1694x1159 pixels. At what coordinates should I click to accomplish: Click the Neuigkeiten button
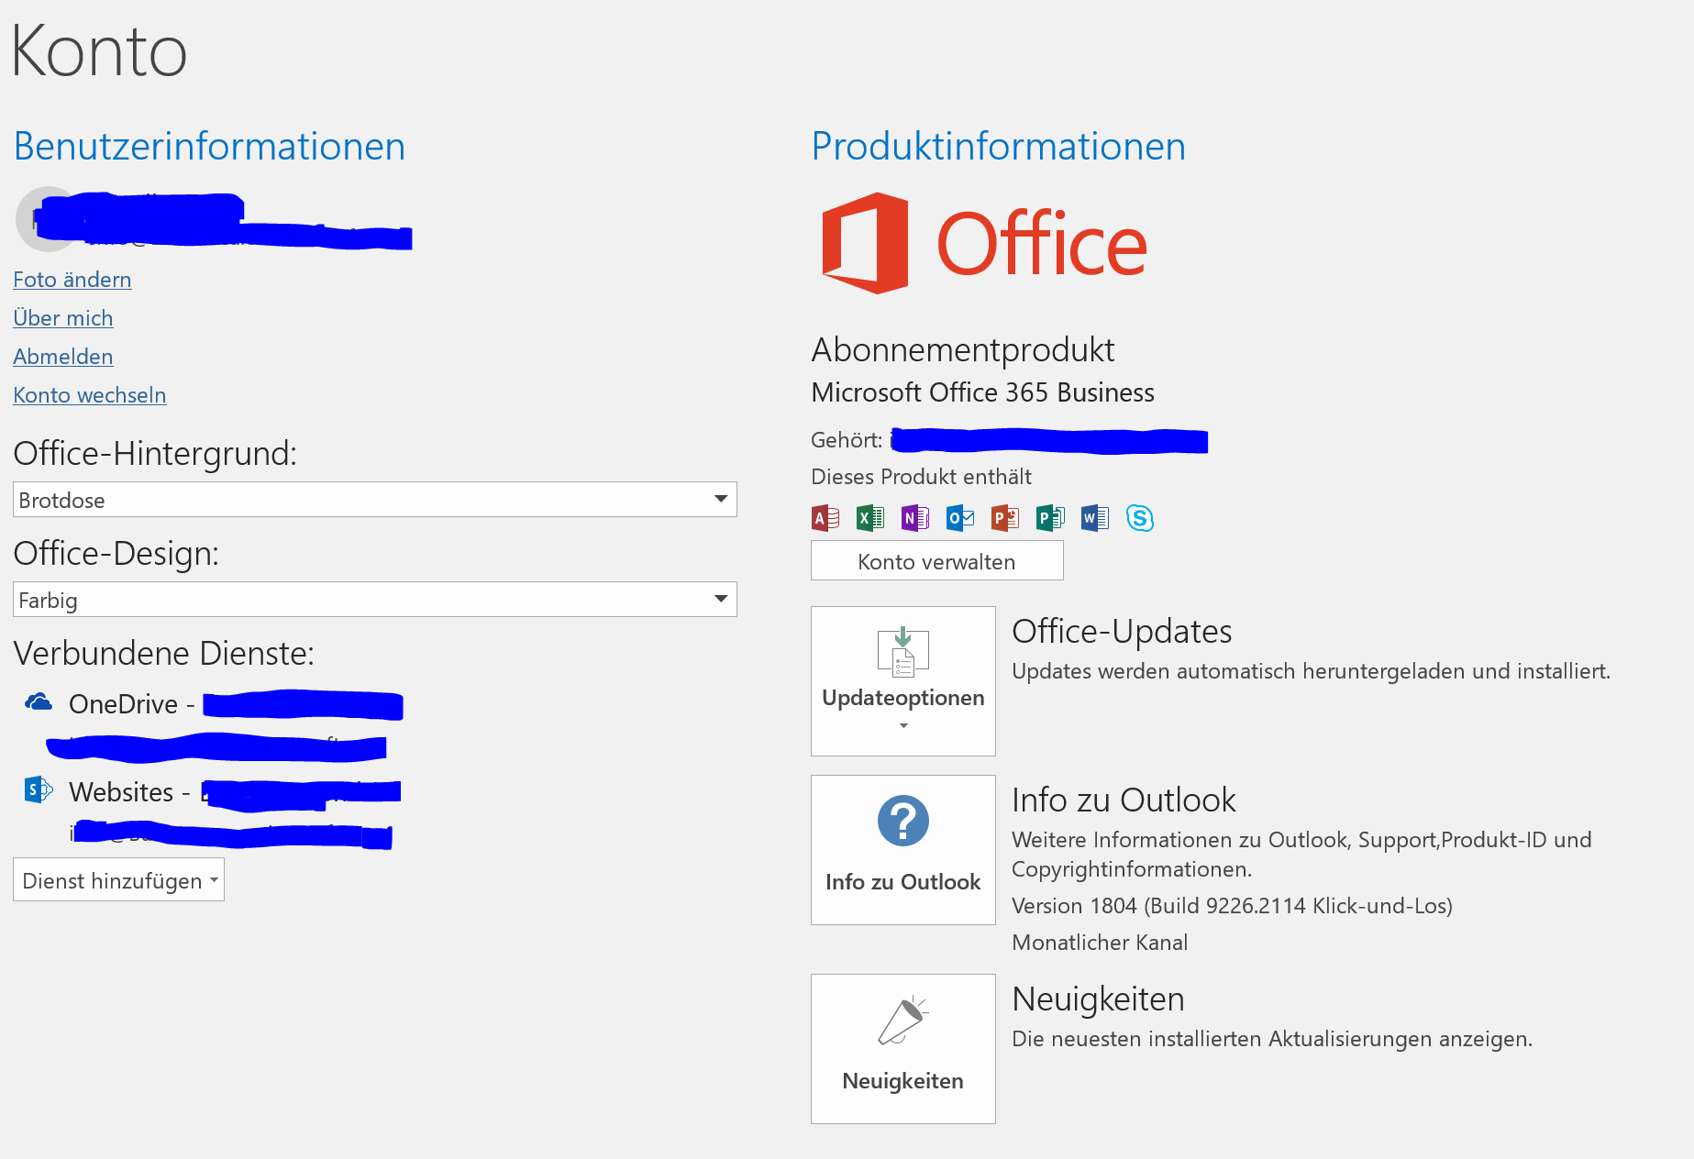[x=903, y=1049]
